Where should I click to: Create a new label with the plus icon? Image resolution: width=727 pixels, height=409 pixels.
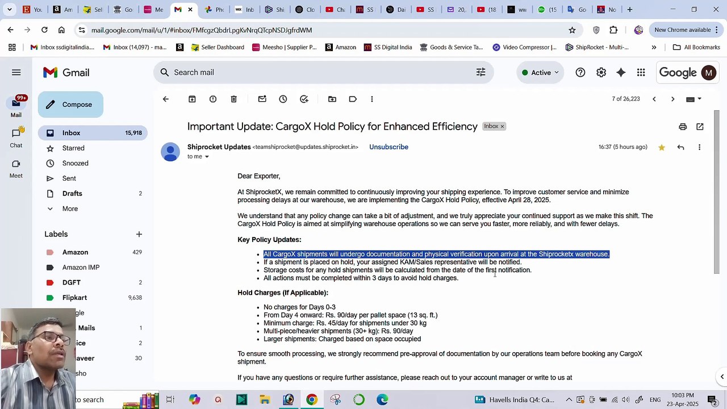coord(139,234)
